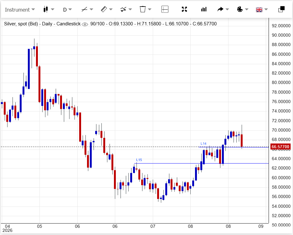The image size is (293, 235).
Task: Expand the delete options dropdown arrow
Action: coord(150,9)
